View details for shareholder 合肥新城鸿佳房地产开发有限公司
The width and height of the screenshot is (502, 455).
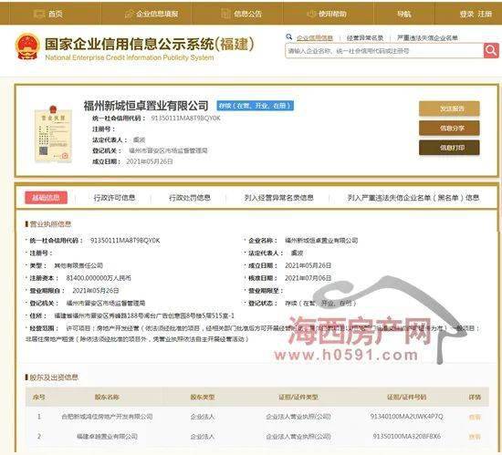tap(475, 417)
